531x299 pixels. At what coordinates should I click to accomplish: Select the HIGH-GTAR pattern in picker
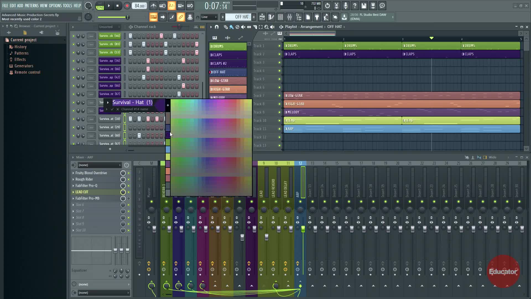[228, 89]
